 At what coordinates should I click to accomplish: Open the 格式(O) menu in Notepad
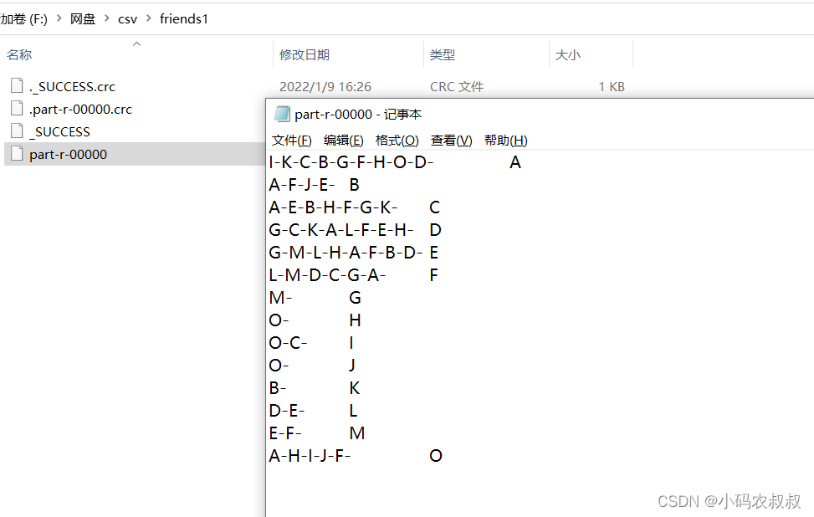click(397, 140)
